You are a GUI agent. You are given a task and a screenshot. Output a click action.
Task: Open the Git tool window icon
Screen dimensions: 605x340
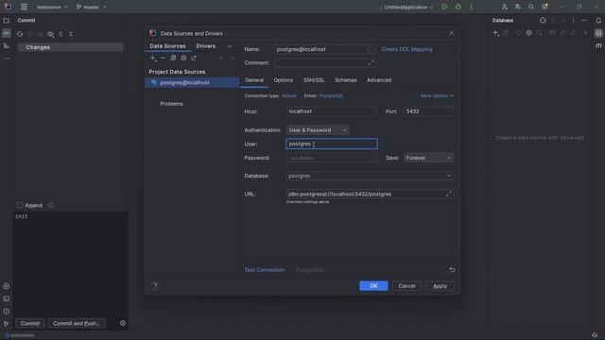7,324
